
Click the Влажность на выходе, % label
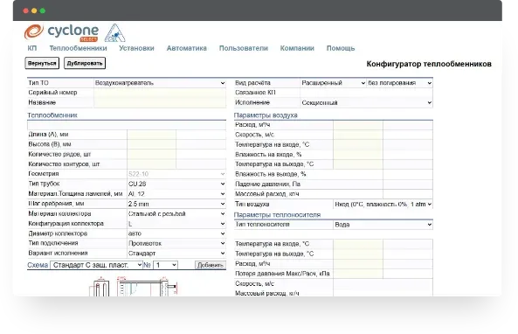tap(271, 174)
